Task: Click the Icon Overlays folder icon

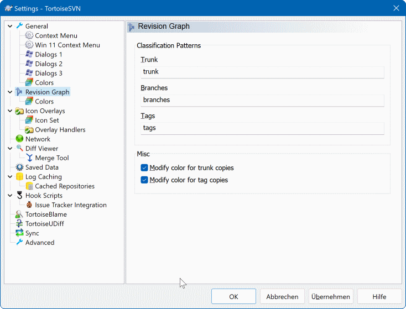Action: tap(19, 111)
